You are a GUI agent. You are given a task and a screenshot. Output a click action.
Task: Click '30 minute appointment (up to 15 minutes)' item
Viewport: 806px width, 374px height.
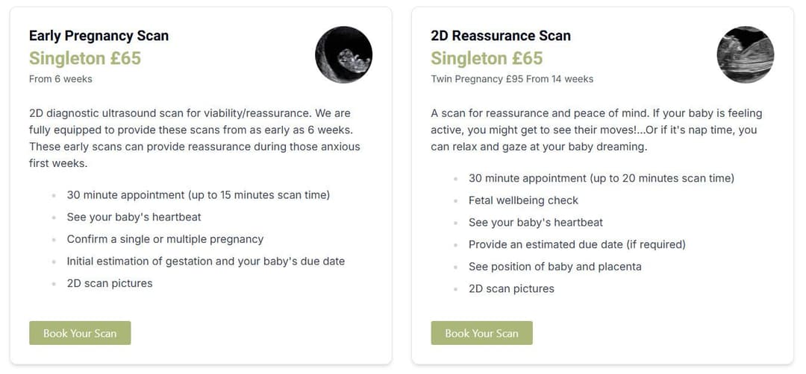pos(198,195)
